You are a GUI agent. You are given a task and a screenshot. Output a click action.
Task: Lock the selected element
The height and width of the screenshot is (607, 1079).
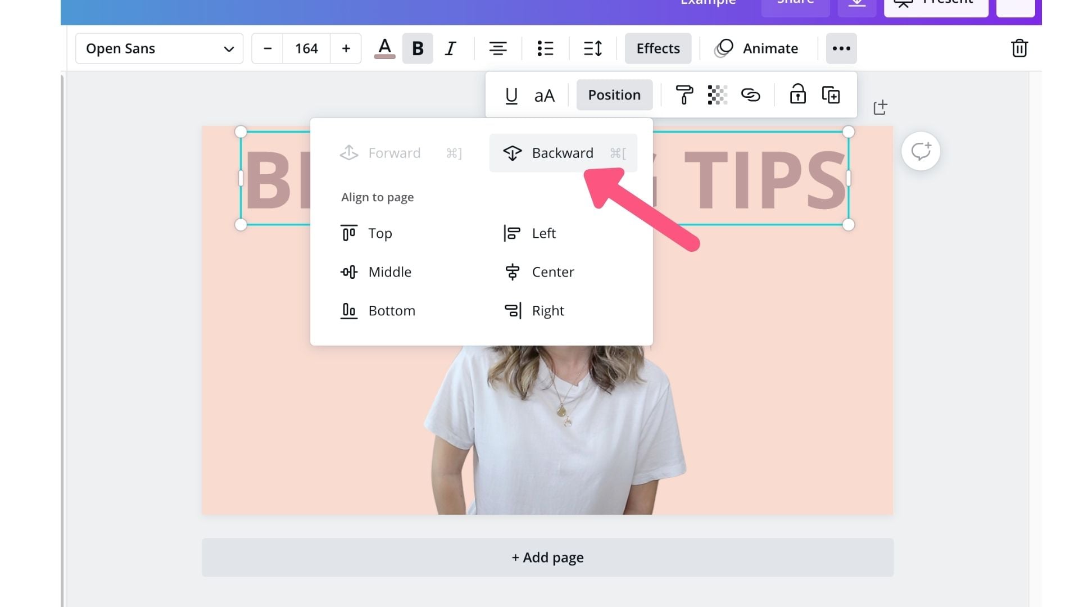tap(797, 94)
